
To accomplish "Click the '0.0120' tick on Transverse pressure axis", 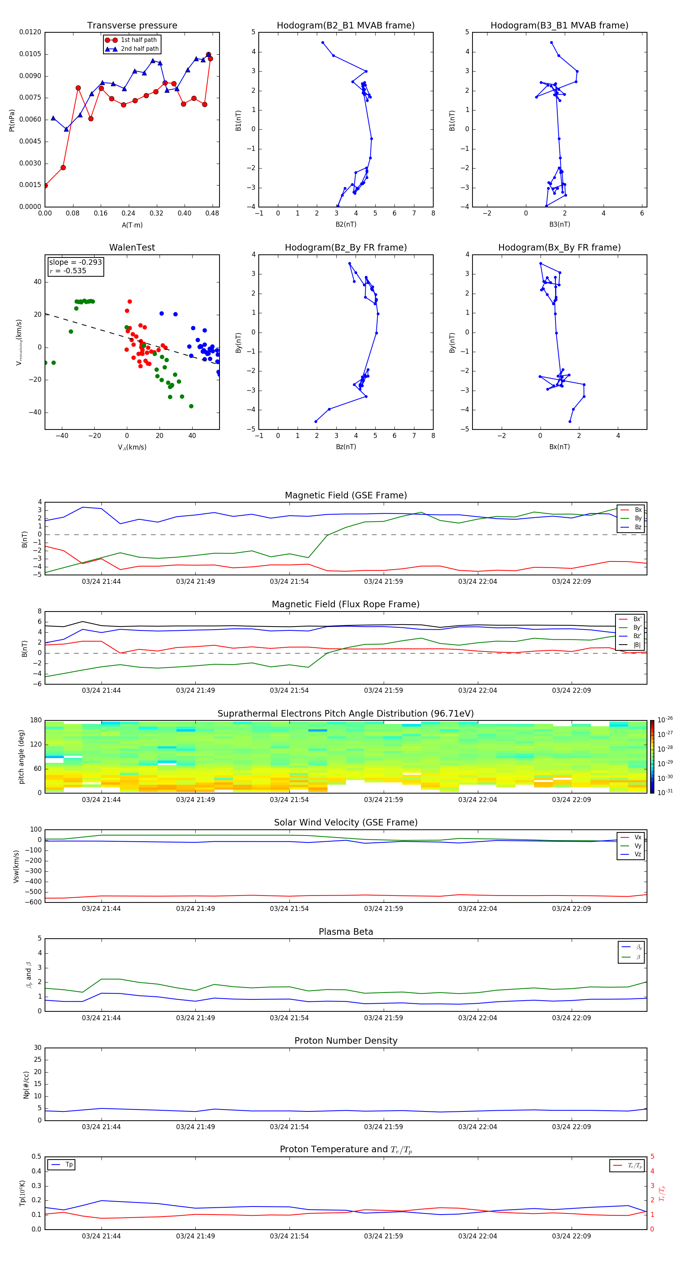I will (30, 32).
